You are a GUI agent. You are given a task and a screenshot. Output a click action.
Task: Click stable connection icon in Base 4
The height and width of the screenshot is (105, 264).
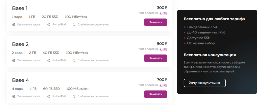(x=74, y=97)
